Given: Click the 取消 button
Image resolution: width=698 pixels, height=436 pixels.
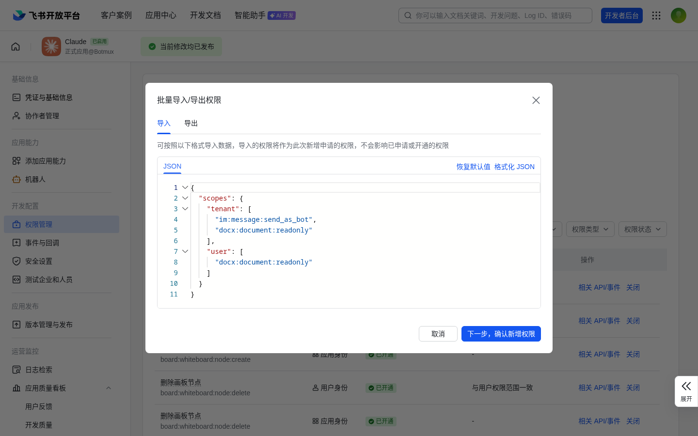Looking at the screenshot, I should [438, 334].
